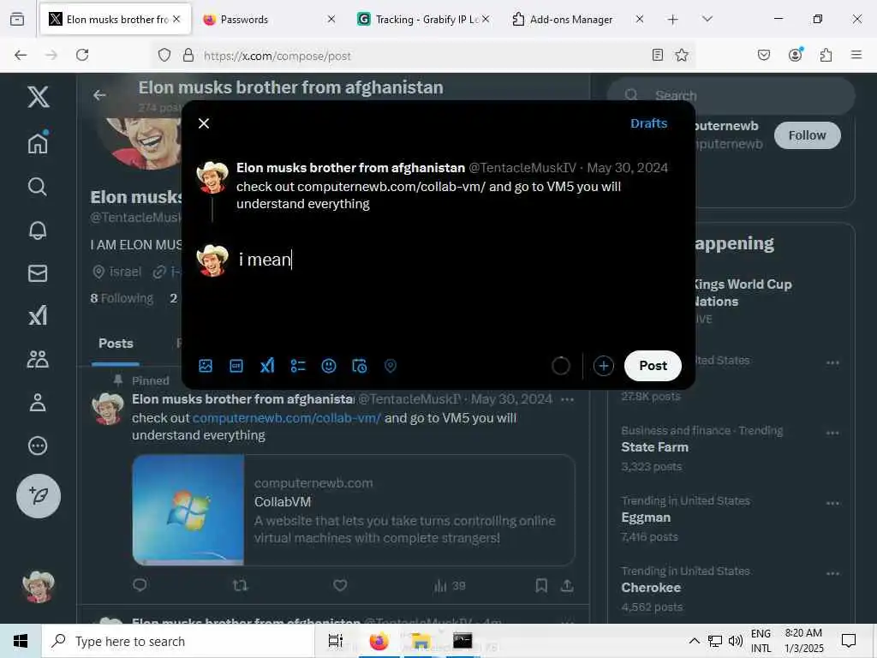Open Explore search in X sidebar
This screenshot has width=877, height=658.
click(38, 186)
